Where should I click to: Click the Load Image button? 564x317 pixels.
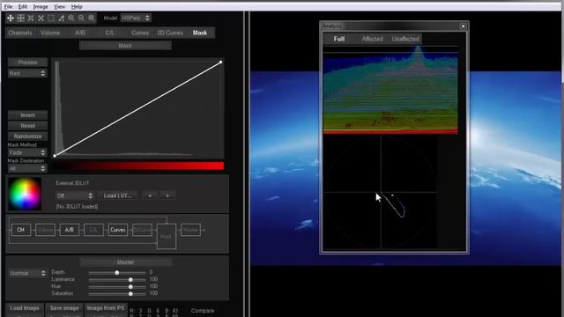point(25,308)
